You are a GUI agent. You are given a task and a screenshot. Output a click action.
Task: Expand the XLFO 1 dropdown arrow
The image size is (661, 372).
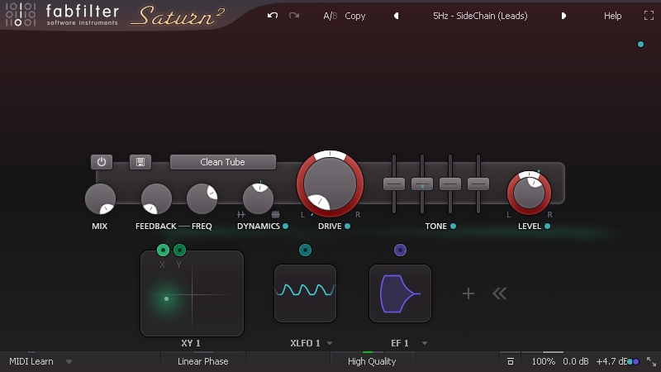pyautogui.click(x=330, y=343)
